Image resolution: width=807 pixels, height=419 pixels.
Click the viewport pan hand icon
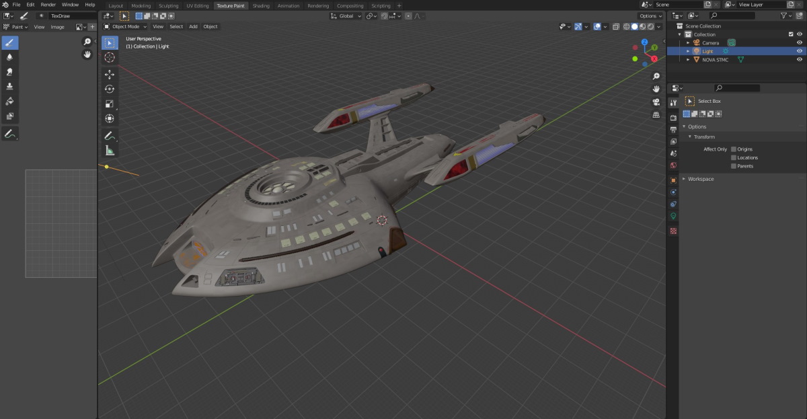656,89
